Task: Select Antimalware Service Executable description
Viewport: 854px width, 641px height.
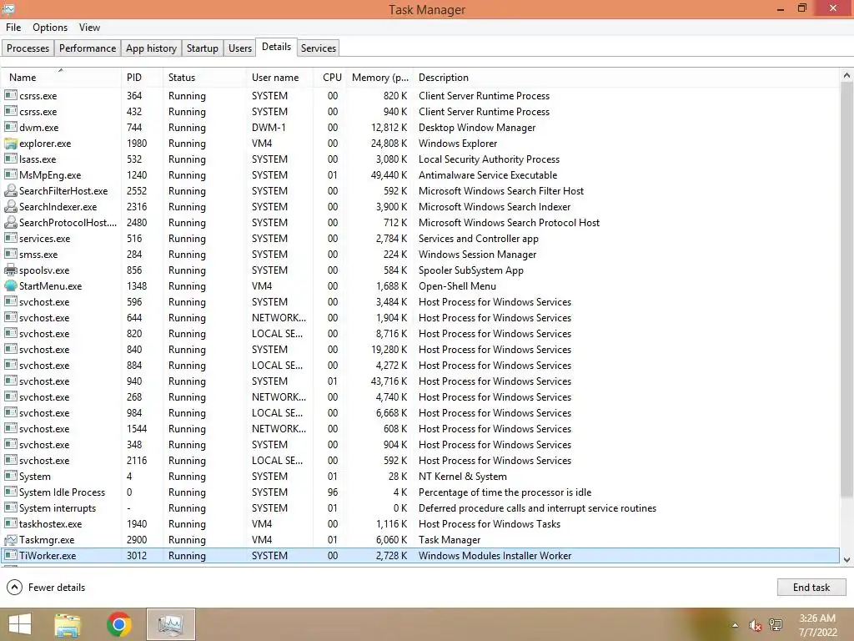Action: click(x=487, y=175)
